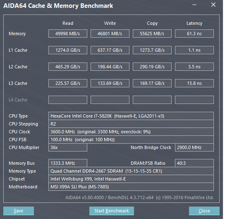This screenshot has width=225, height=219.
Task: Close the benchmark dialog with the Close button
Action: [204, 211]
